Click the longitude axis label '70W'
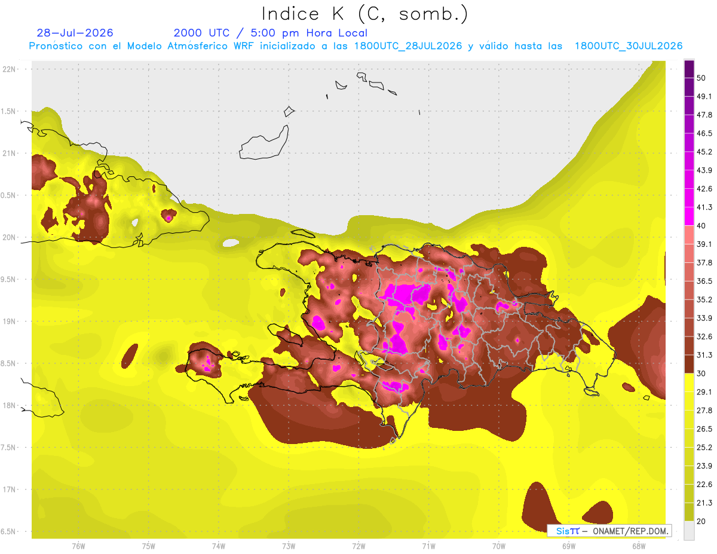Screen dimensions: 717x554 499,546
